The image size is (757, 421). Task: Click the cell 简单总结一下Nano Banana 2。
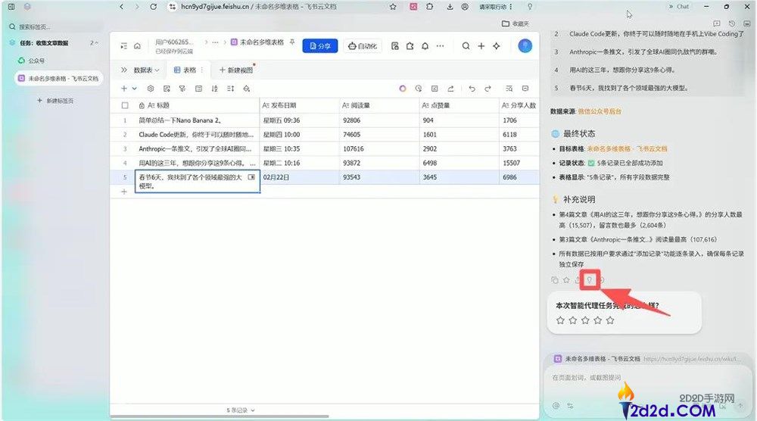click(x=197, y=120)
